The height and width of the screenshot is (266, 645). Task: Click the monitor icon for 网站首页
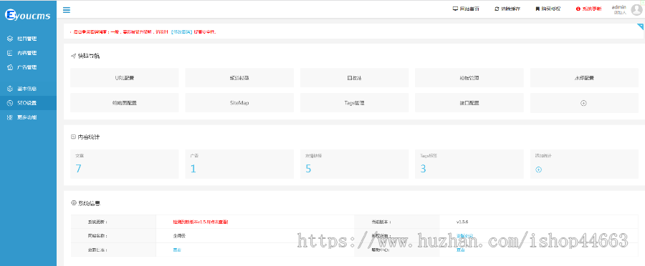(455, 9)
